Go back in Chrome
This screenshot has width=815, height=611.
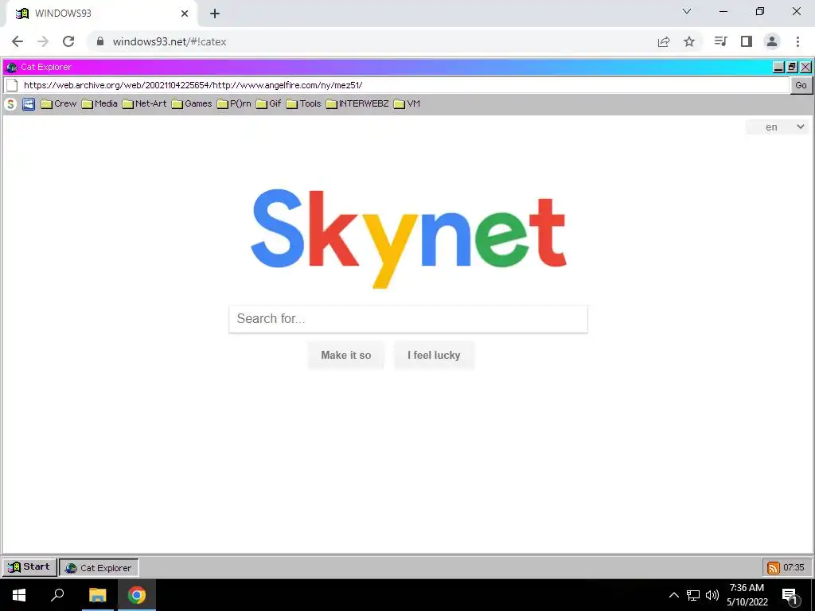[x=18, y=41]
